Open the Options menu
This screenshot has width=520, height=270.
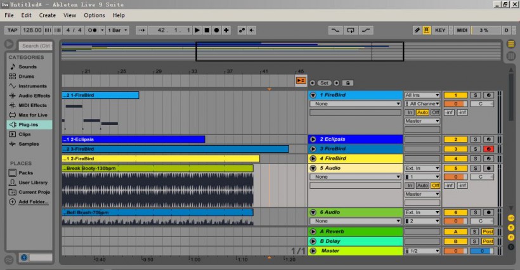coord(94,15)
